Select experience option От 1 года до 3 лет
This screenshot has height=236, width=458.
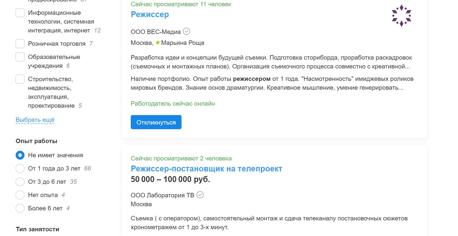click(20, 168)
